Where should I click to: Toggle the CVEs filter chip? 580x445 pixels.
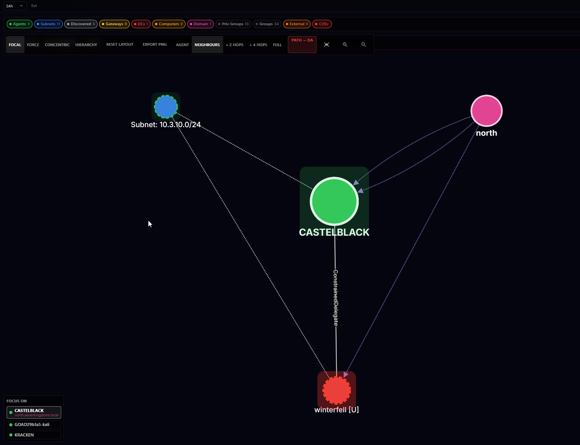[322, 24]
